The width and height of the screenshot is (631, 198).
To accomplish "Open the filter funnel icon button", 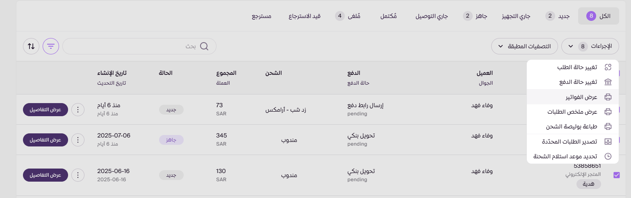I will (51, 46).
